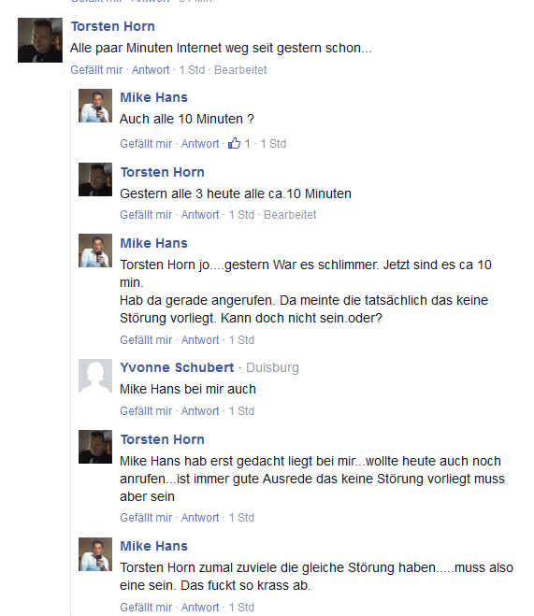Like the "Alle paar Minuten Internet weg" comment
This screenshot has height=616, width=534.
click(x=96, y=69)
